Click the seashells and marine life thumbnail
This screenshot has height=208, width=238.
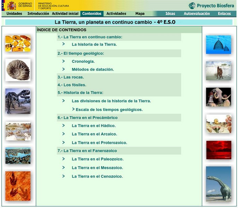[x=219, y=124]
